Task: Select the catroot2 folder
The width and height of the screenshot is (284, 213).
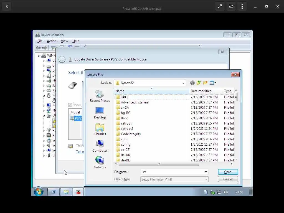Action: click(127, 129)
